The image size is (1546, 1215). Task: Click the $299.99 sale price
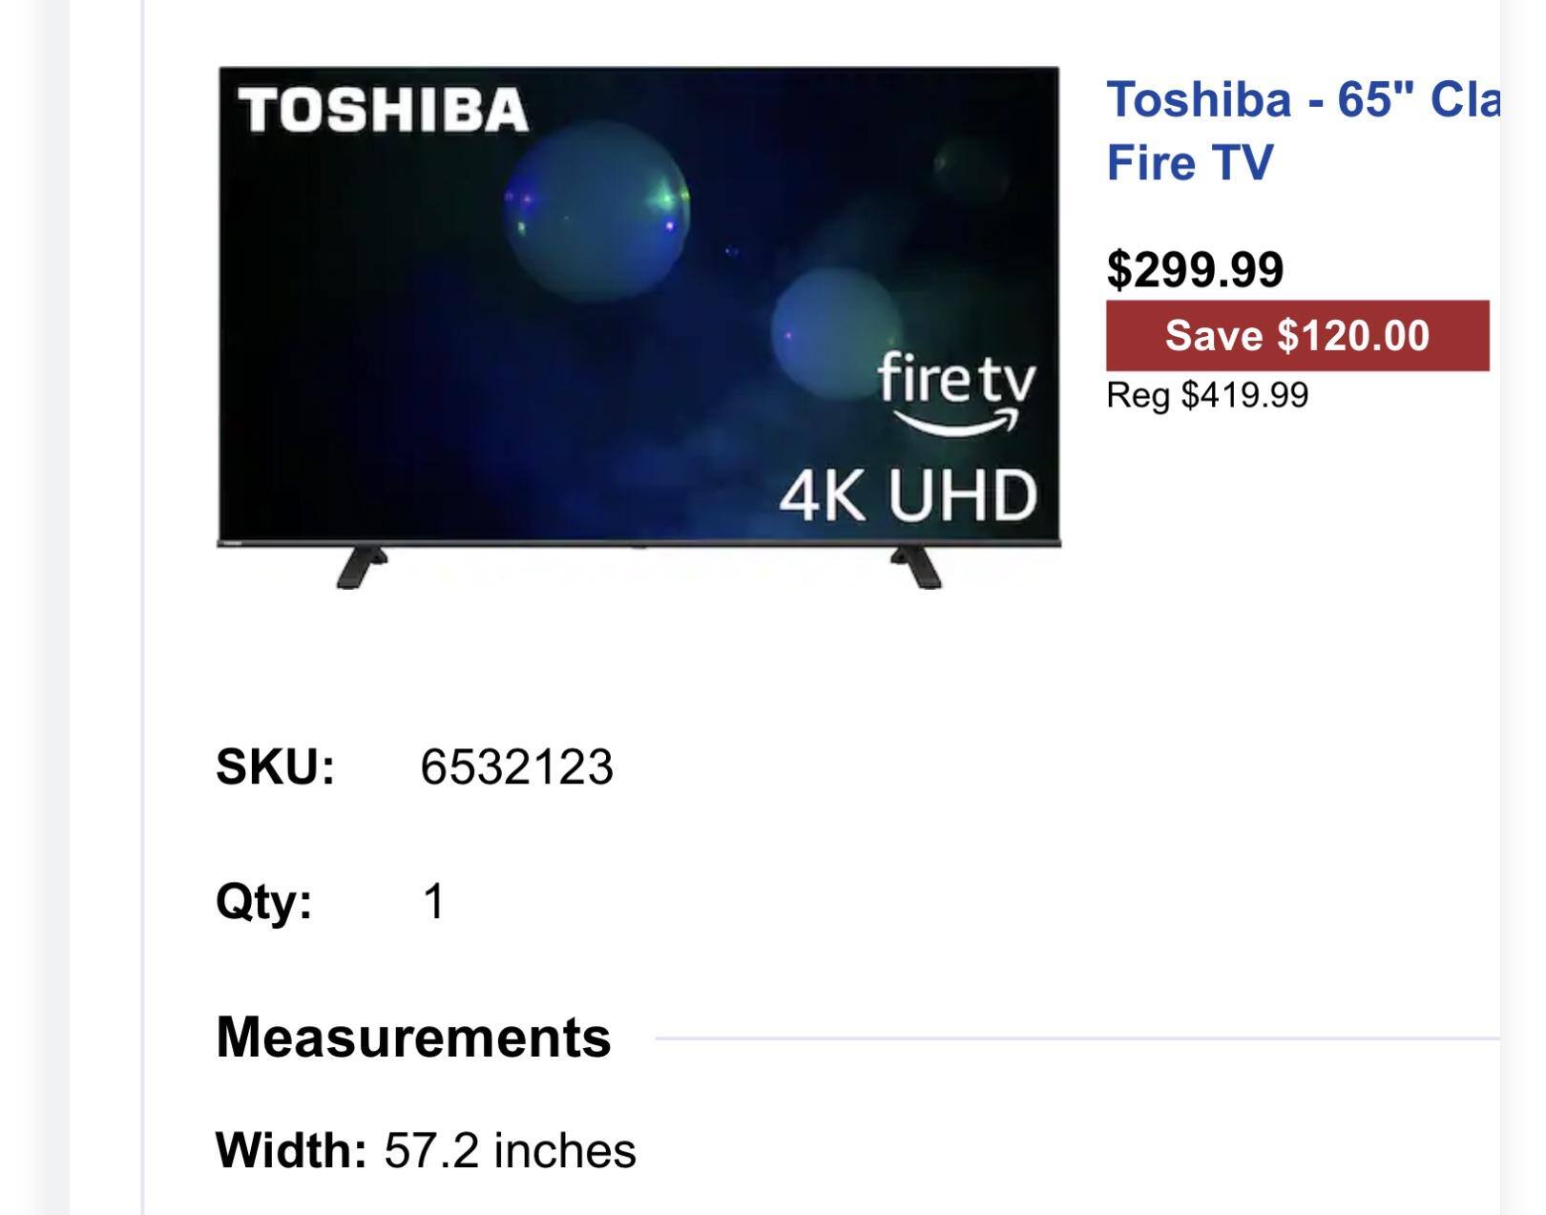(x=1195, y=269)
